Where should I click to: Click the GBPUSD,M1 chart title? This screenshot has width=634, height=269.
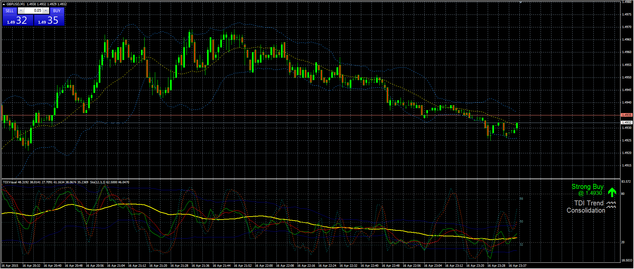pyautogui.click(x=16, y=4)
